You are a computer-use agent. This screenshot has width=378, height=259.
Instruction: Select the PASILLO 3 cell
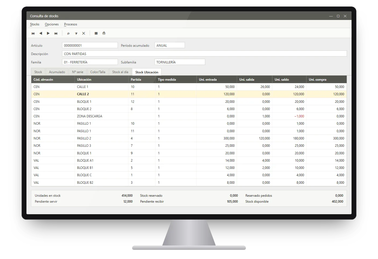point(101,146)
